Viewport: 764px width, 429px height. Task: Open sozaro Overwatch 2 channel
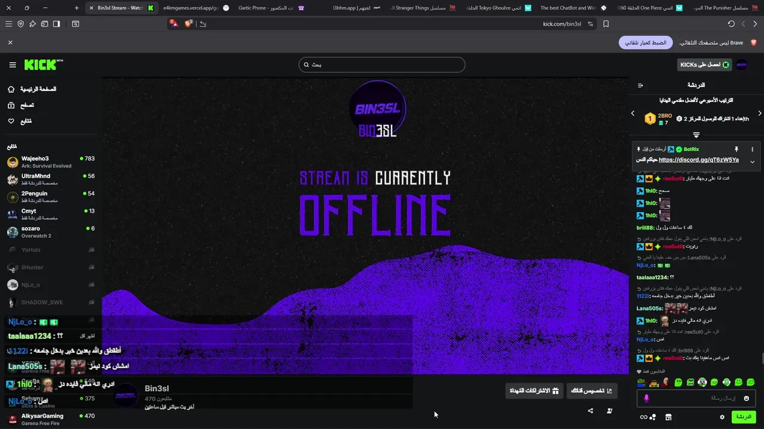pyautogui.click(x=51, y=232)
